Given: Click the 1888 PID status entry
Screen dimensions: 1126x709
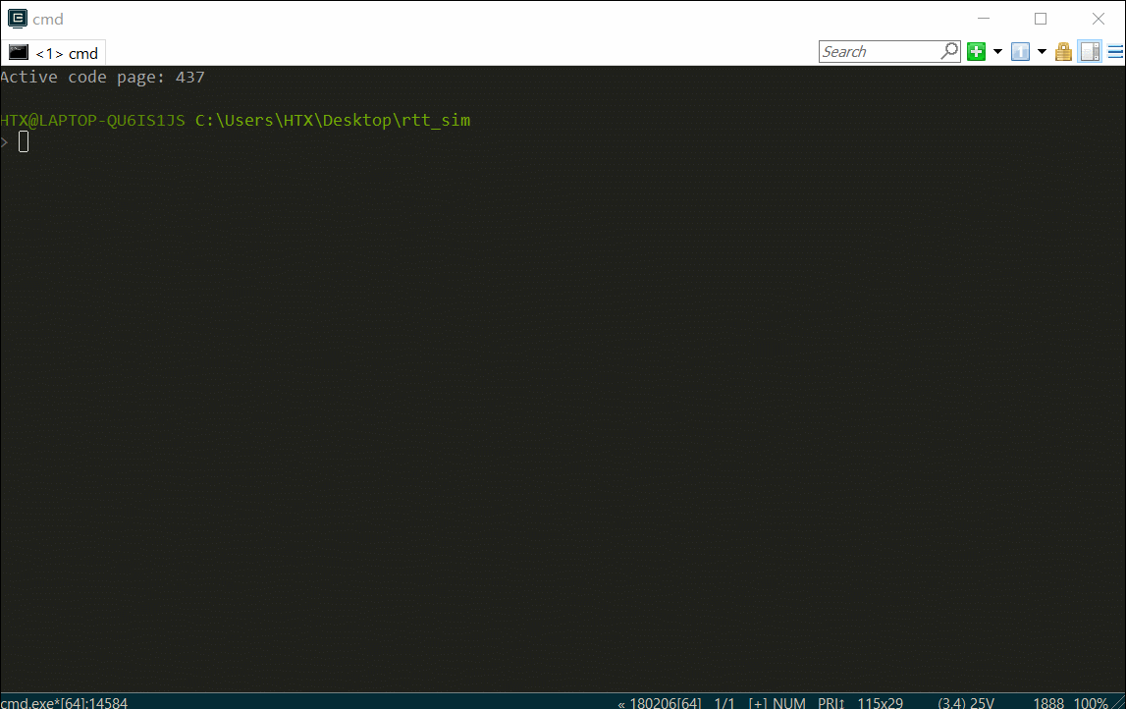Looking at the screenshot, I should [1048, 702].
